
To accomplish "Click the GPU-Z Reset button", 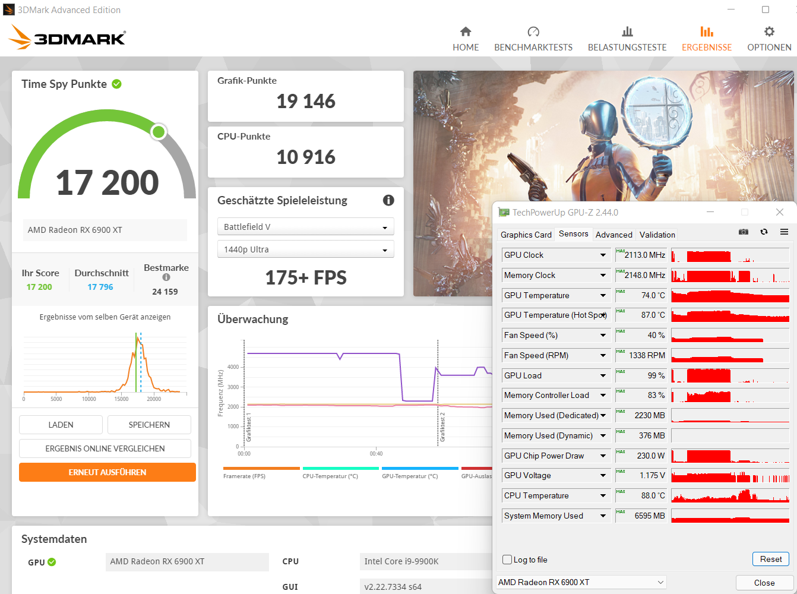I will tap(771, 559).
